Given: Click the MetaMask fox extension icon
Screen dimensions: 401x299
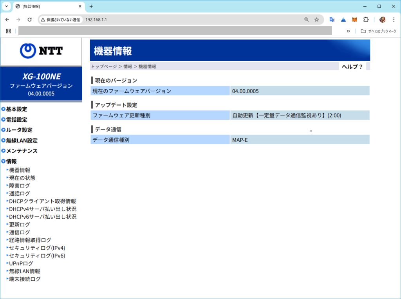Looking at the screenshot, I should tap(354, 20).
